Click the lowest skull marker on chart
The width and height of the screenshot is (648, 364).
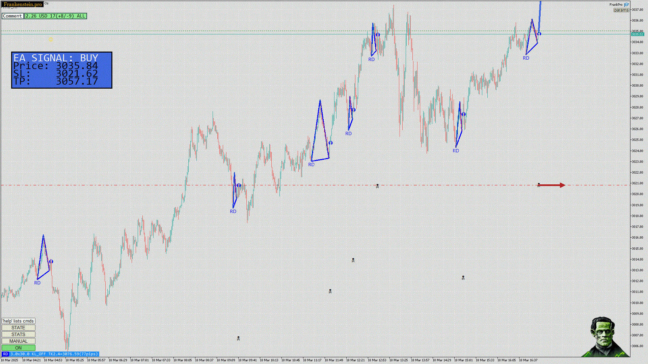coord(238,338)
